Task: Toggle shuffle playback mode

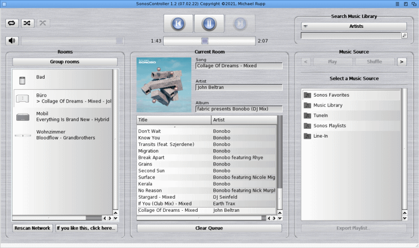Action: (28, 23)
